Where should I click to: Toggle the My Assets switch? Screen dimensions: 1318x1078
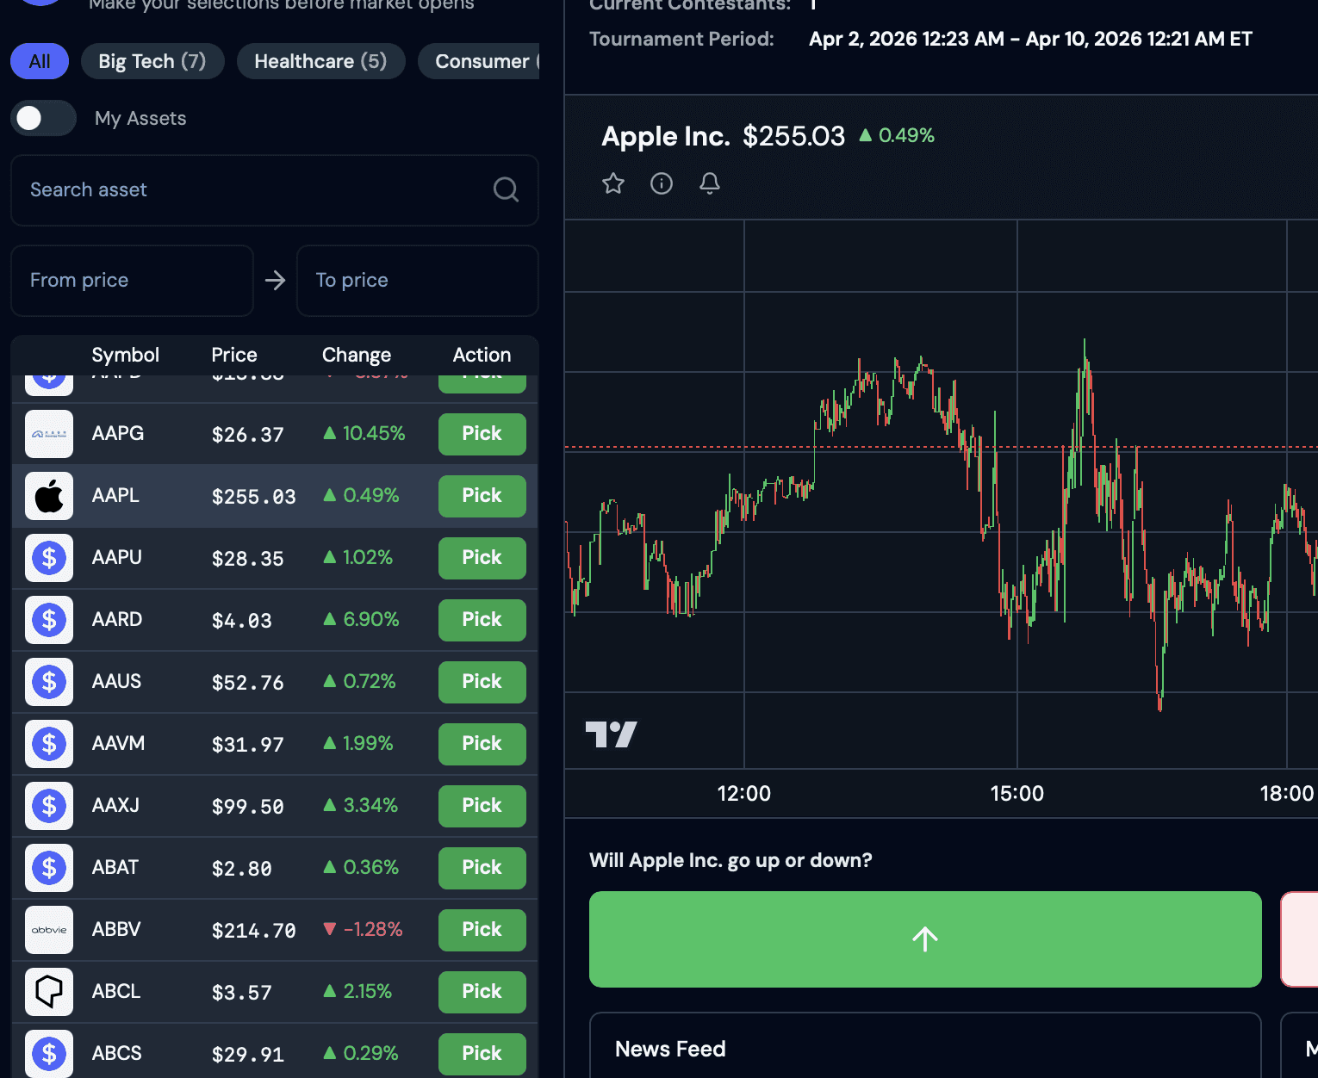pos(44,118)
